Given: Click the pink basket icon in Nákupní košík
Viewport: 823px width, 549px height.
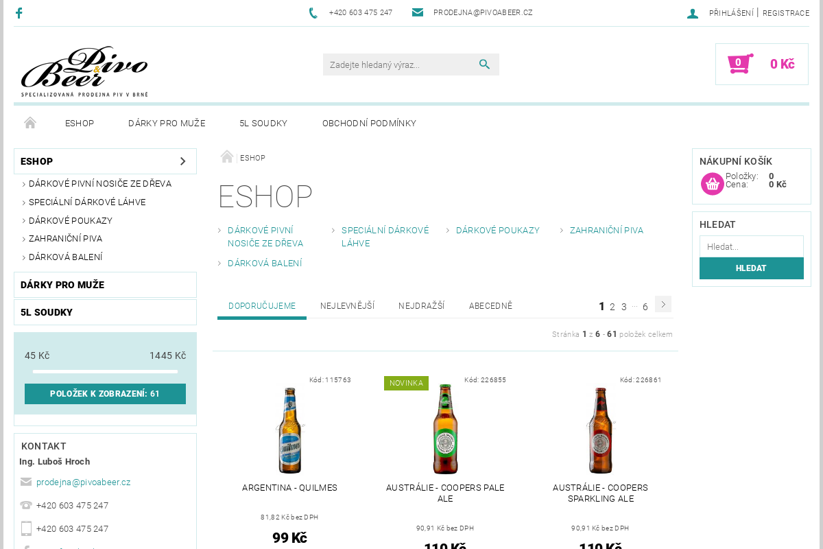Looking at the screenshot, I should (x=713, y=183).
